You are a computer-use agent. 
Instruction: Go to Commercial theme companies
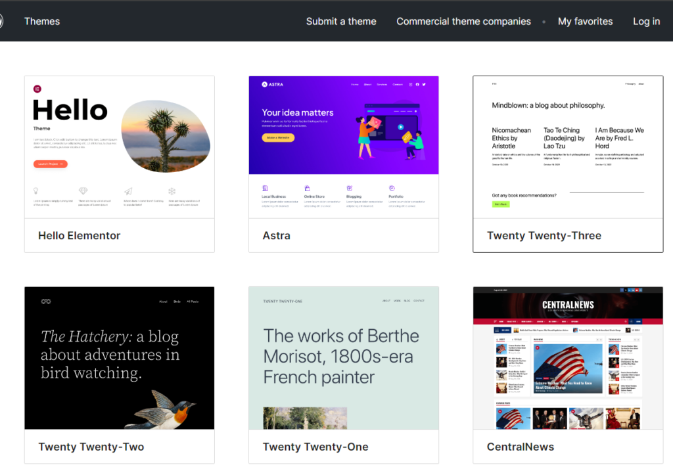pos(463,21)
